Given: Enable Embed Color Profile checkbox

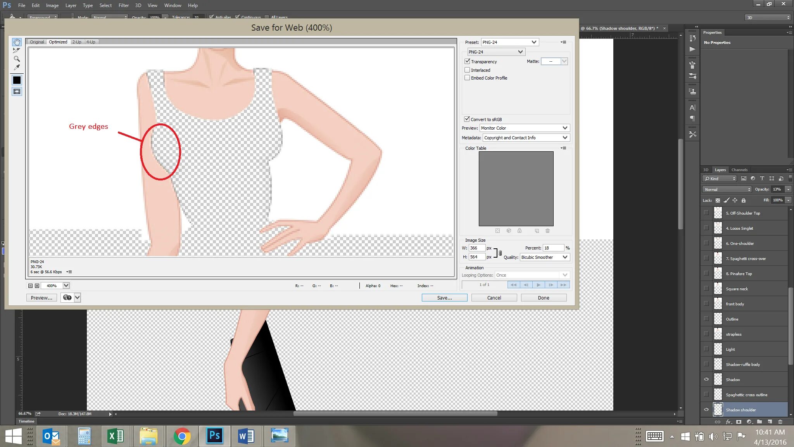Looking at the screenshot, I should [x=467, y=78].
